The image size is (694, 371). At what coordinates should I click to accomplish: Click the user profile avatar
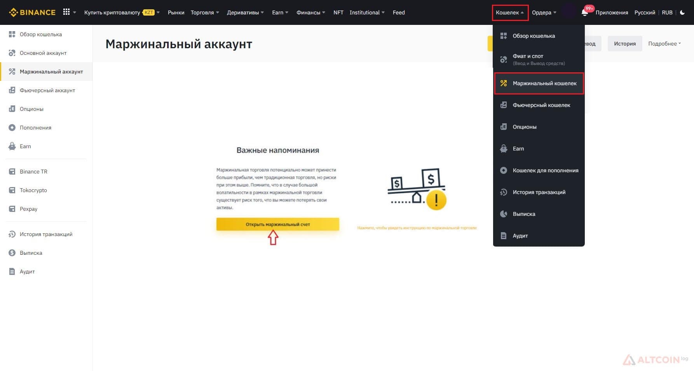click(x=569, y=11)
